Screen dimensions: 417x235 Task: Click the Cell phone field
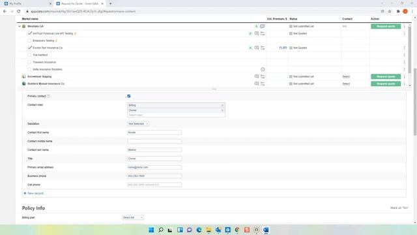click(x=154, y=185)
